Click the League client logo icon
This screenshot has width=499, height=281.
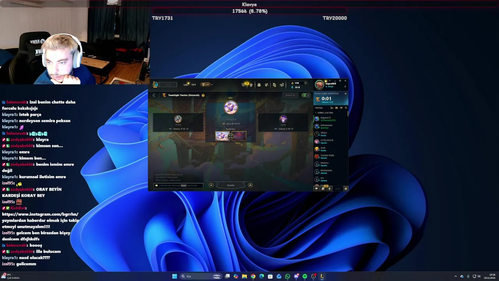click(156, 85)
